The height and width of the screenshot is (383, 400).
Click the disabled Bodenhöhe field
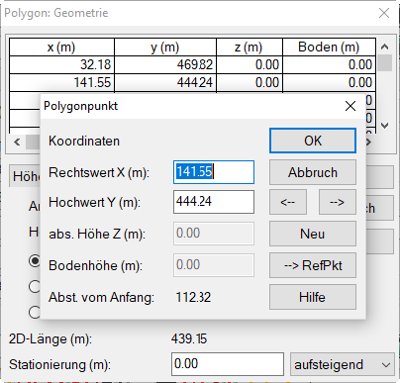click(x=214, y=265)
